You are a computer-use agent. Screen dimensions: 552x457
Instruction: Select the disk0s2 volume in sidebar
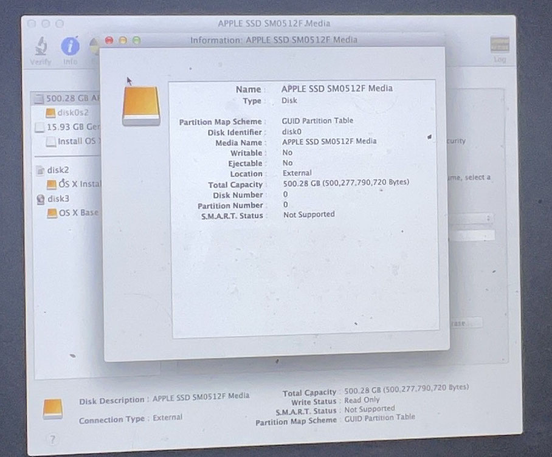[x=67, y=113]
